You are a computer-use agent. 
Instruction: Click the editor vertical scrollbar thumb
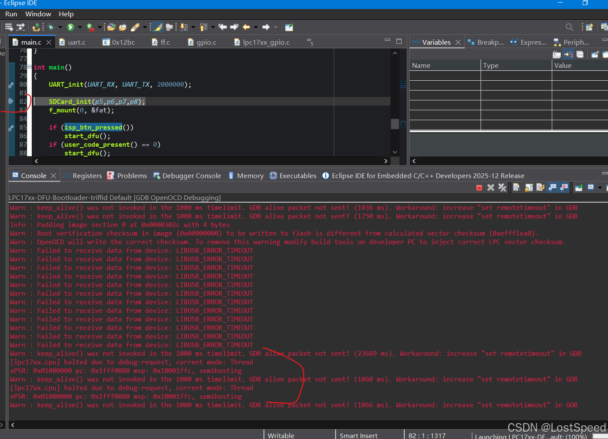[395, 124]
